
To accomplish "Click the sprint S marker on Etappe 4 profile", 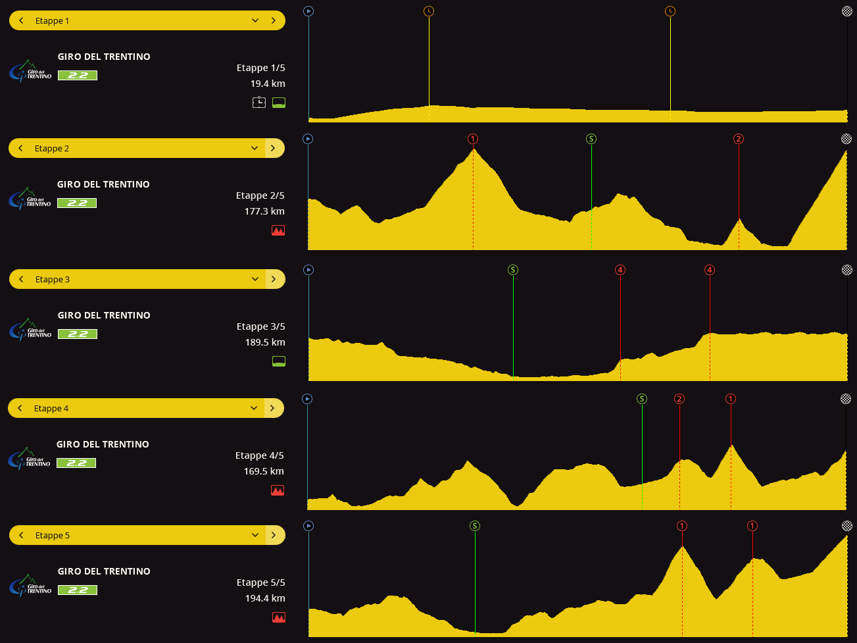I will click(x=642, y=399).
